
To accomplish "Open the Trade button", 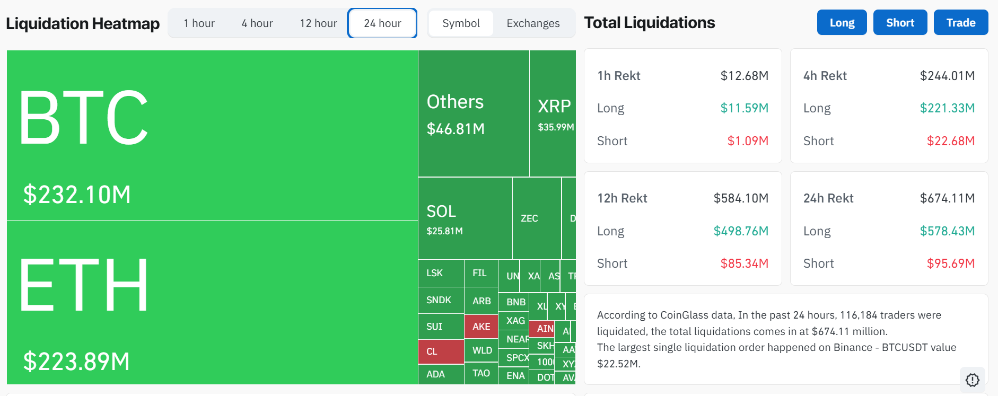I will [x=960, y=22].
